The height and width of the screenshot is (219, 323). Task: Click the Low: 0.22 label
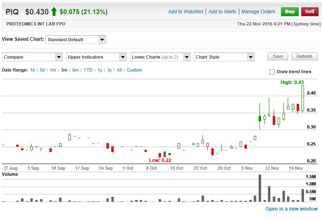pyautogui.click(x=160, y=160)
